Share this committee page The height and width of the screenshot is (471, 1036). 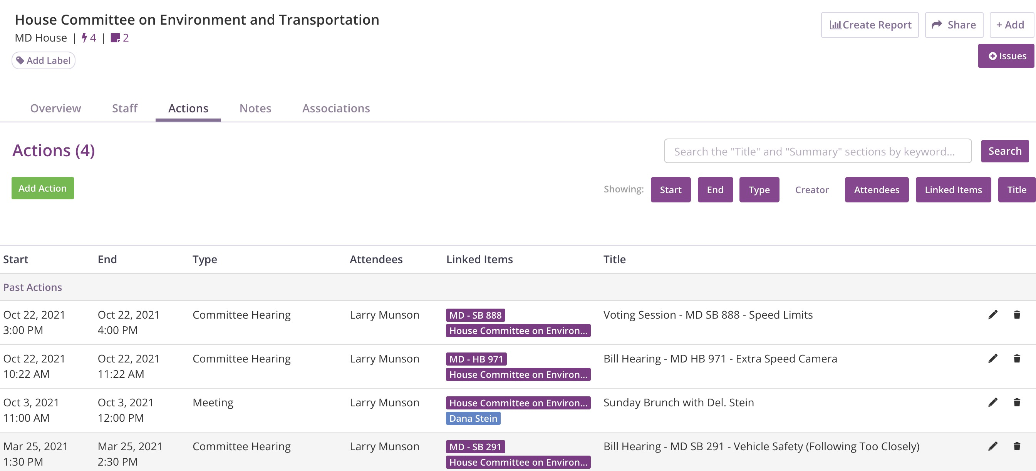tap(954, 25)
